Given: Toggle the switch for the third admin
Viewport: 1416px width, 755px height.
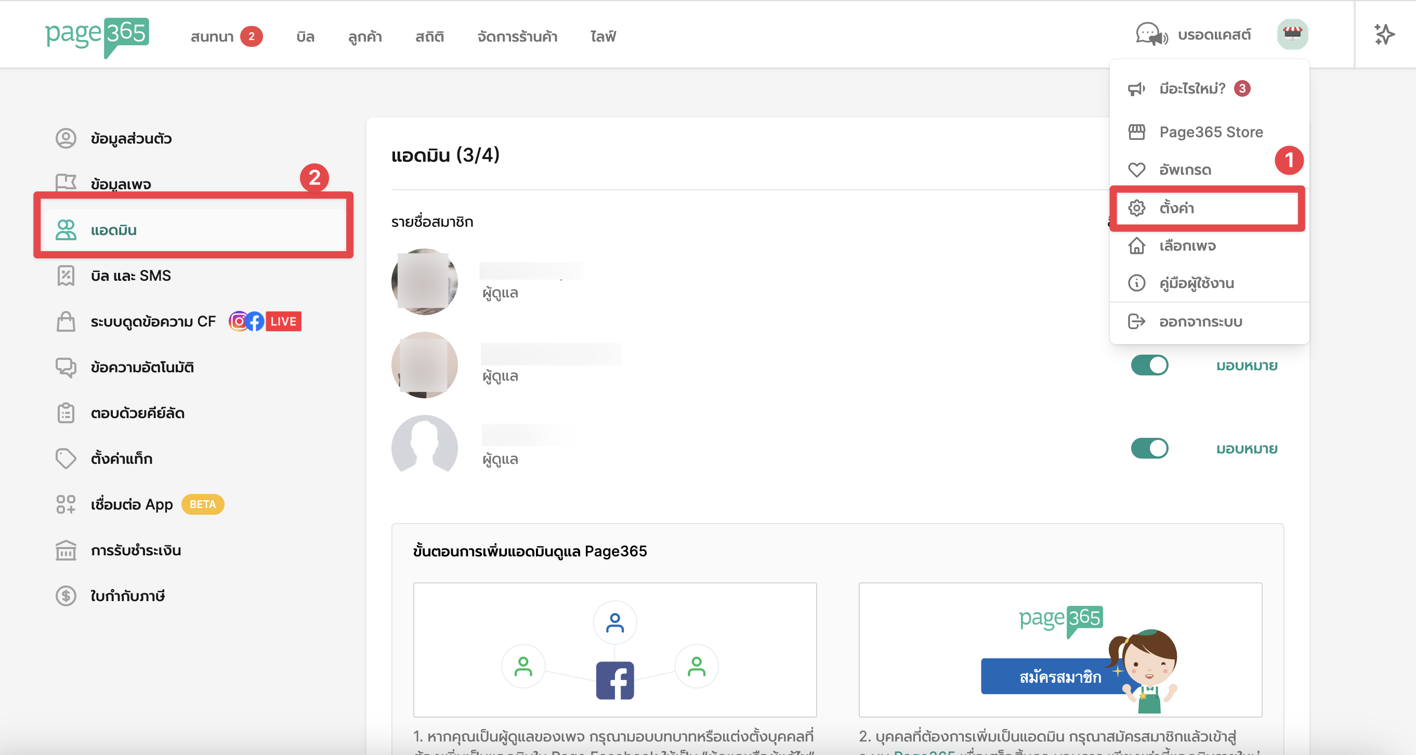Looking at the screenshot, I should click(x=1149, y=448).
